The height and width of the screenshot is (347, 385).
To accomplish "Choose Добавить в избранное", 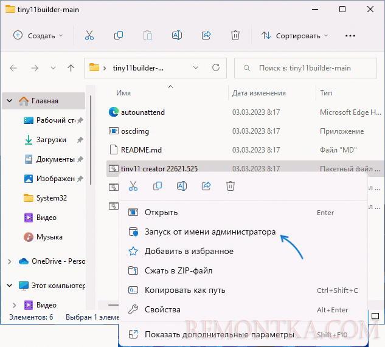I will [243, 251].
